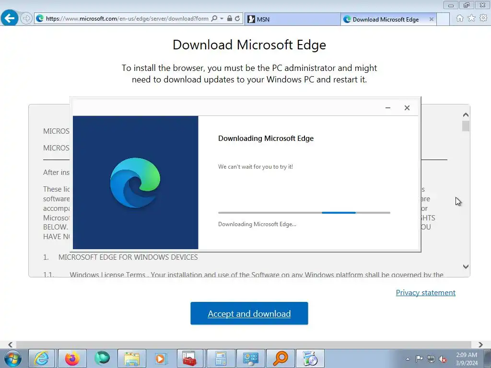
Task: Go back with the browser Back arrow
Action: [10, 19]
